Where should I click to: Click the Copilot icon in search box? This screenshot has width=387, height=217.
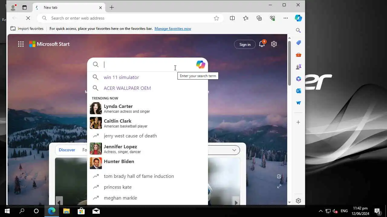(x=200, y=64)
